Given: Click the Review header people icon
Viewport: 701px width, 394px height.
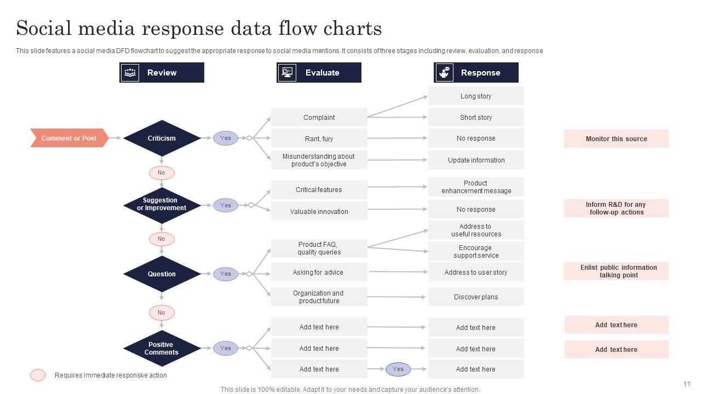Looking at the screenshot, I should (x=130, y=73).
